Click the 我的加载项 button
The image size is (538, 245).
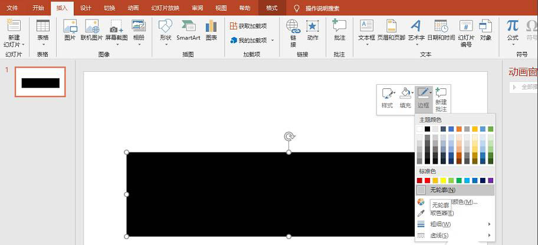(248, 41)
